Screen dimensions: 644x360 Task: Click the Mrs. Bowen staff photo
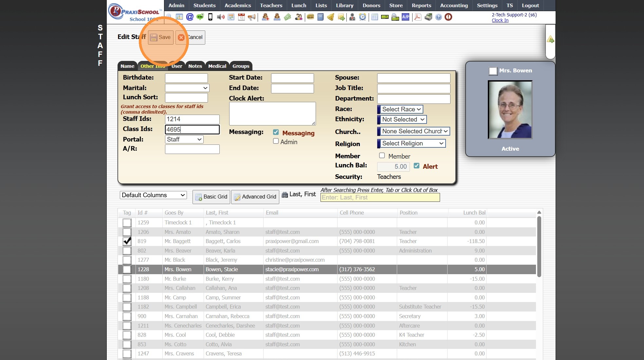(510, 110)
